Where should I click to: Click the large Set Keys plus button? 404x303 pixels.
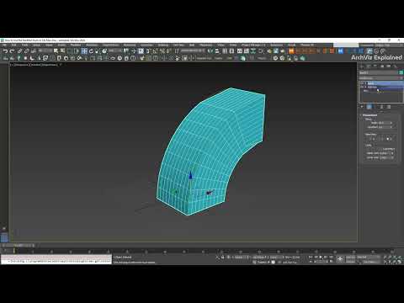click(340, 259)
